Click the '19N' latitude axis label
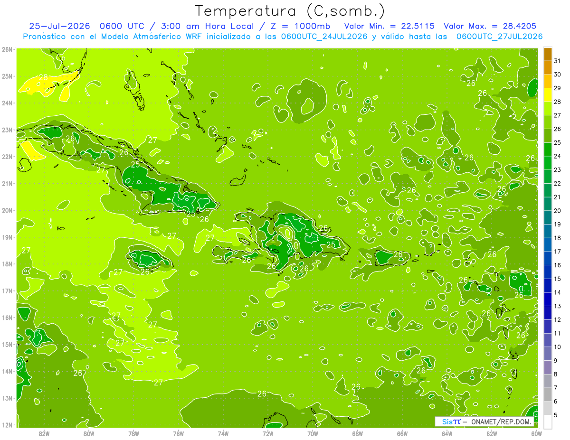Viewport: 570px width, 440px height. 8,237
